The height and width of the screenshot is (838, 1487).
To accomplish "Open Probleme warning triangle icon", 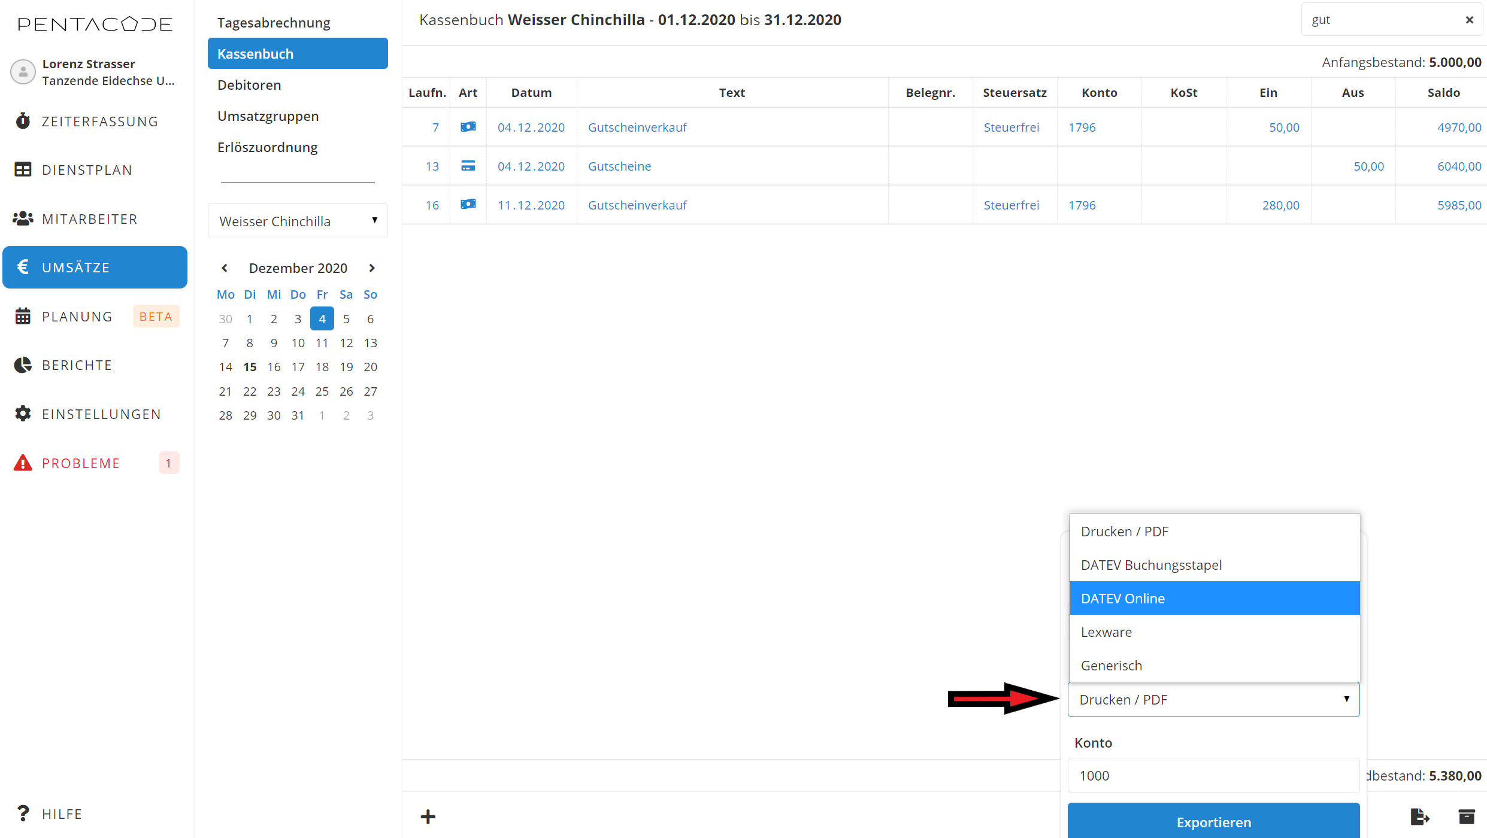I will click(23, 463).
